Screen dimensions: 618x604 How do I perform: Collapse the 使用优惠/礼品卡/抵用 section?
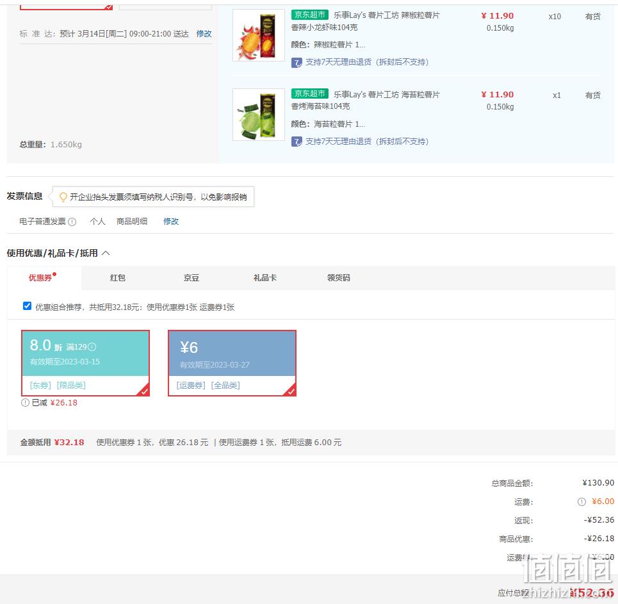tap(106, 253)
